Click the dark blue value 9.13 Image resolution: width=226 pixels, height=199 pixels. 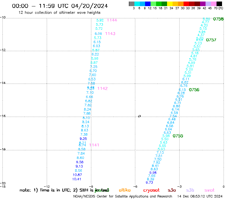79,166
